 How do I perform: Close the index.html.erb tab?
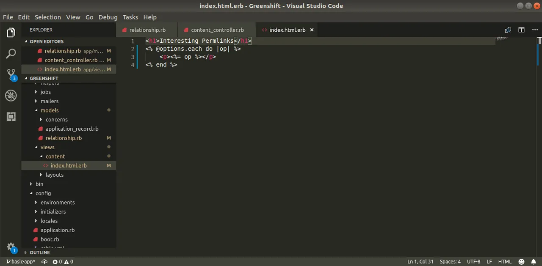point(312,30)
